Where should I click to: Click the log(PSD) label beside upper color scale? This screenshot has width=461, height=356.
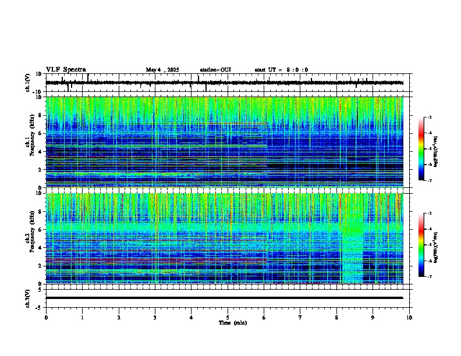click(x=436, y=152)
